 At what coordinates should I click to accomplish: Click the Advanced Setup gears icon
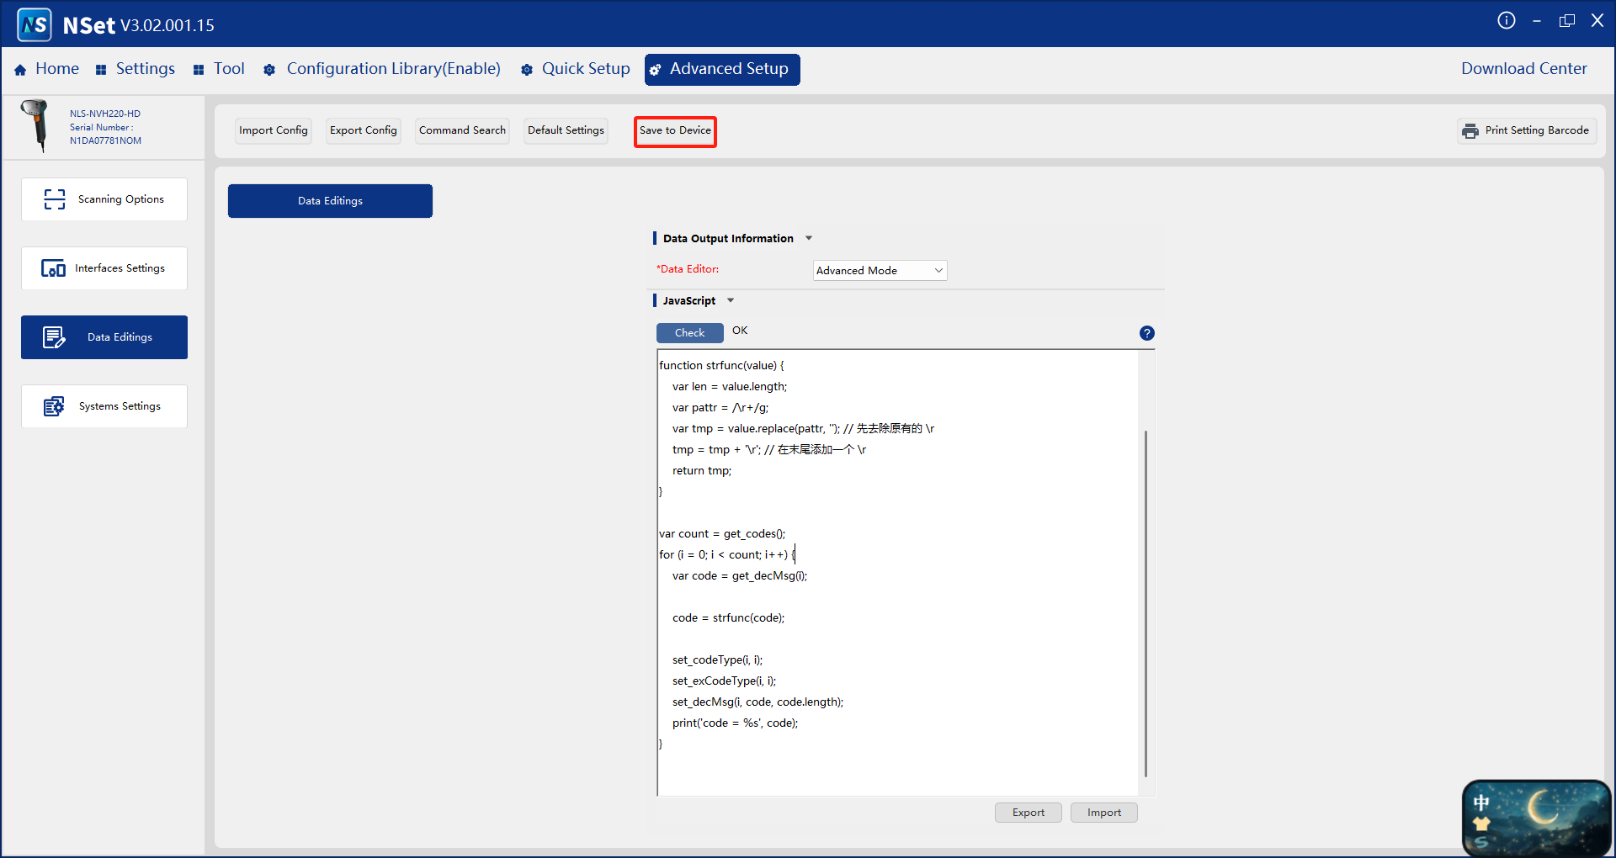[x=656, y=70]
